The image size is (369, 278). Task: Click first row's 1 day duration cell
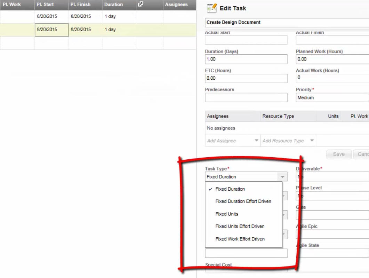[119, 16]
